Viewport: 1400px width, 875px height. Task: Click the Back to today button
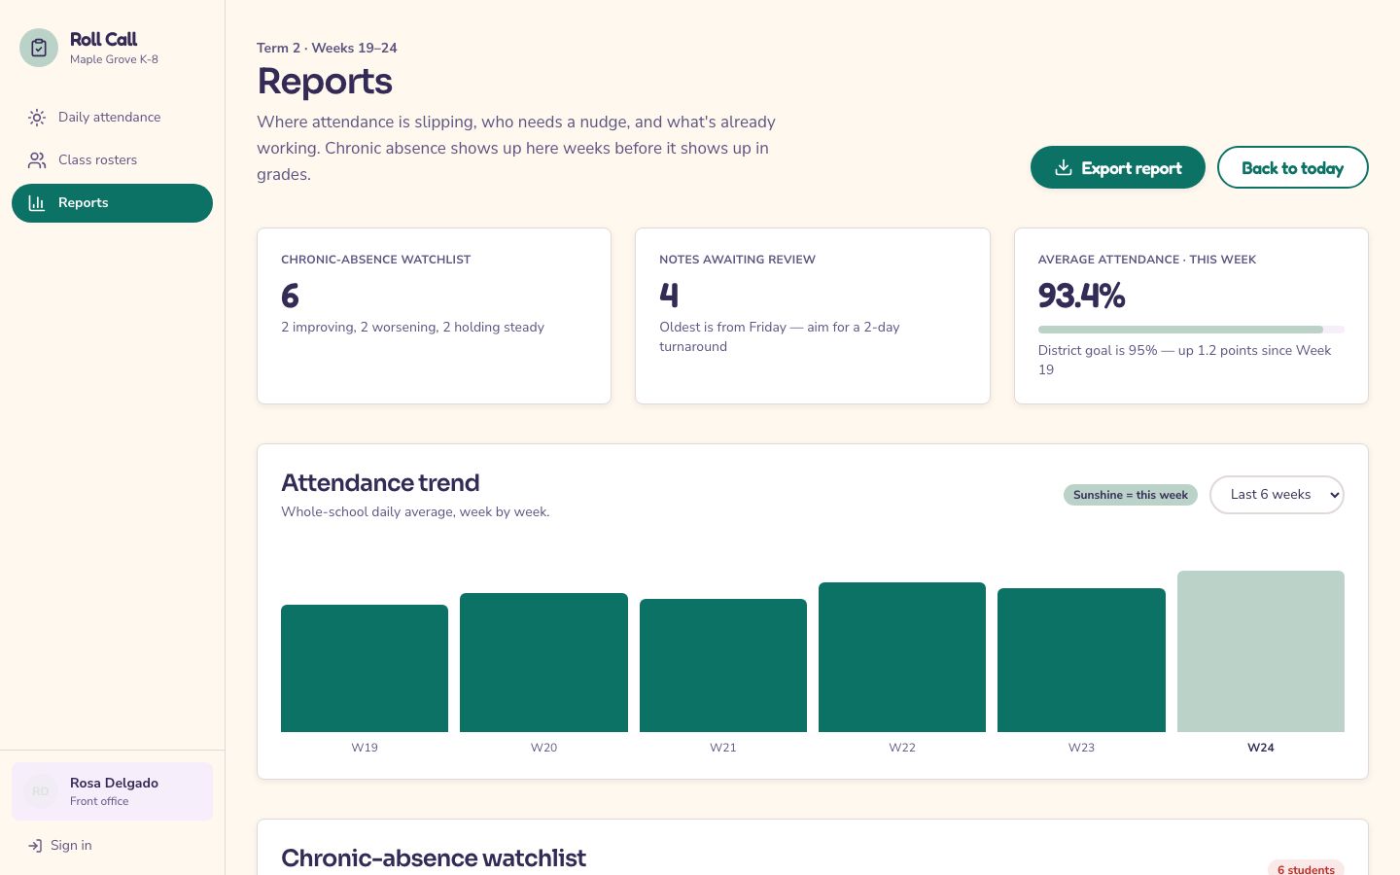click(1293, 167)
